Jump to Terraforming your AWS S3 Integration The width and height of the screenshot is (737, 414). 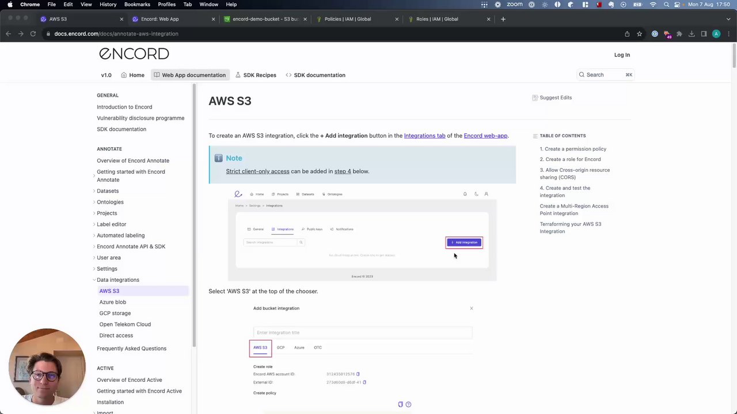[x=570, y=228]
